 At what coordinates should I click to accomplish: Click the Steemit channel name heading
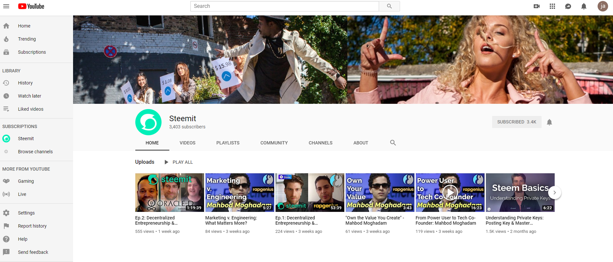point(182,119)
